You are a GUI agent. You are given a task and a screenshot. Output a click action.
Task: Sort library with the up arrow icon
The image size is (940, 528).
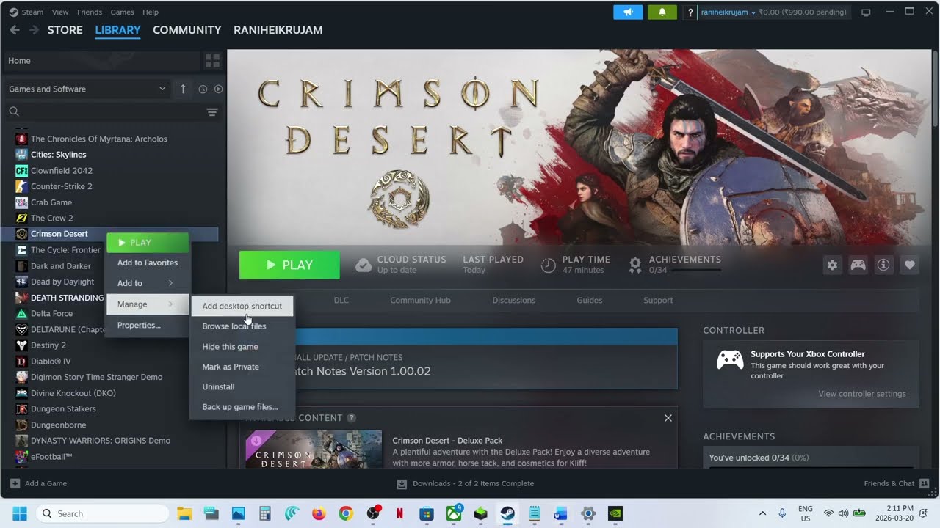pos(183,89)
